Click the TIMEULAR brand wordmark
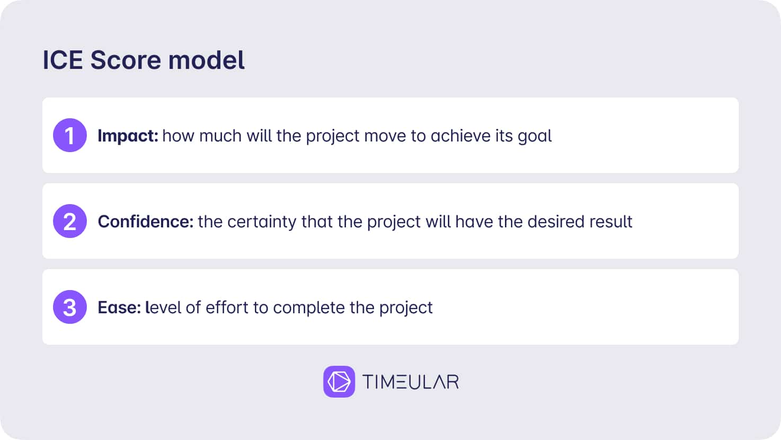The width and height of the screenshot is (781, 440). [411, 382]
